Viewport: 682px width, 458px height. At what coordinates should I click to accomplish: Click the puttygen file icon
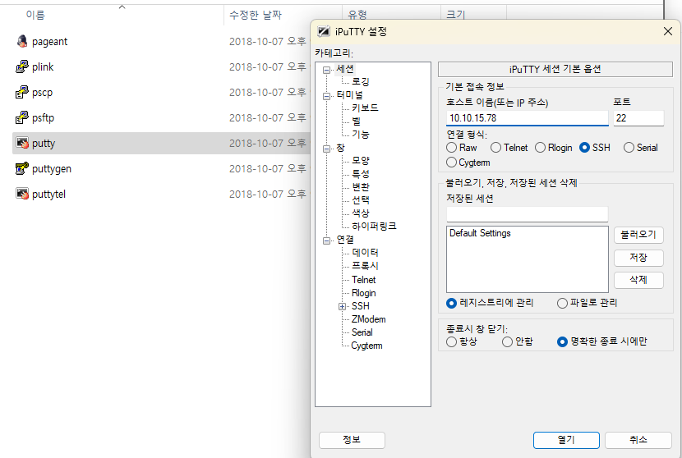click(x=22, y=168)
